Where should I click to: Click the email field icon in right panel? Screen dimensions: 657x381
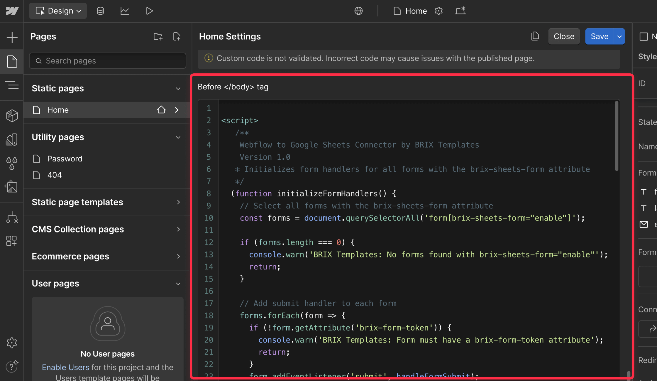click(644, 225)
